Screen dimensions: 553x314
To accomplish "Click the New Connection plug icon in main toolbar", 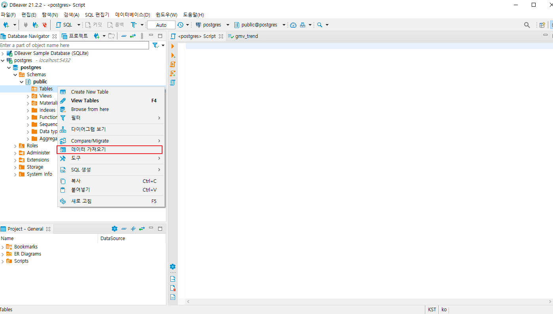I will 6,25.
